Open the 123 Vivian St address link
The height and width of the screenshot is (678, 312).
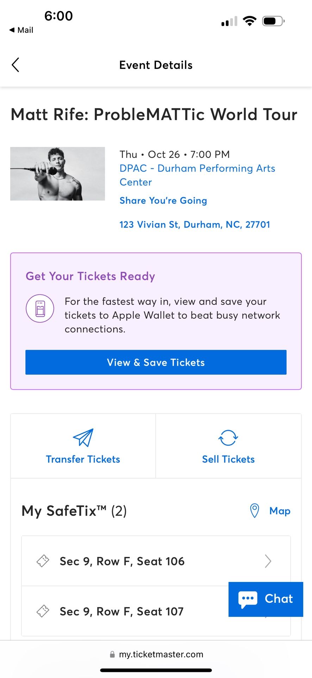195,225
